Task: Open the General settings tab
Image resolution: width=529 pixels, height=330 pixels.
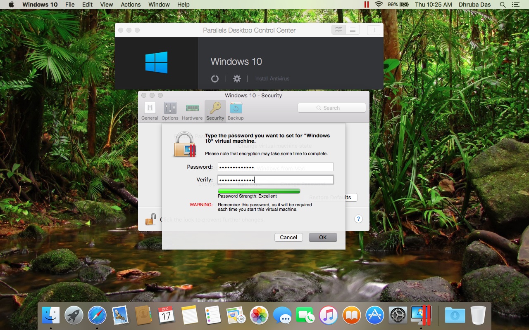Action: [x=150, y=111]
